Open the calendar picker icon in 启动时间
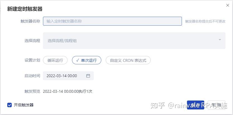The height and width of the screenshot is (115, 233). 88,76
